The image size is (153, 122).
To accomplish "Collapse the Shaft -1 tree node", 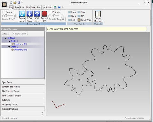I will [9, 41].
